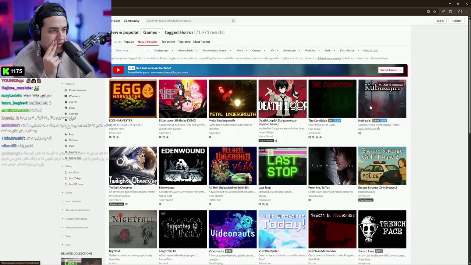Click the install app icon in address bar
The height and width of the screenshot is (265, 471).
pos(428,12)
